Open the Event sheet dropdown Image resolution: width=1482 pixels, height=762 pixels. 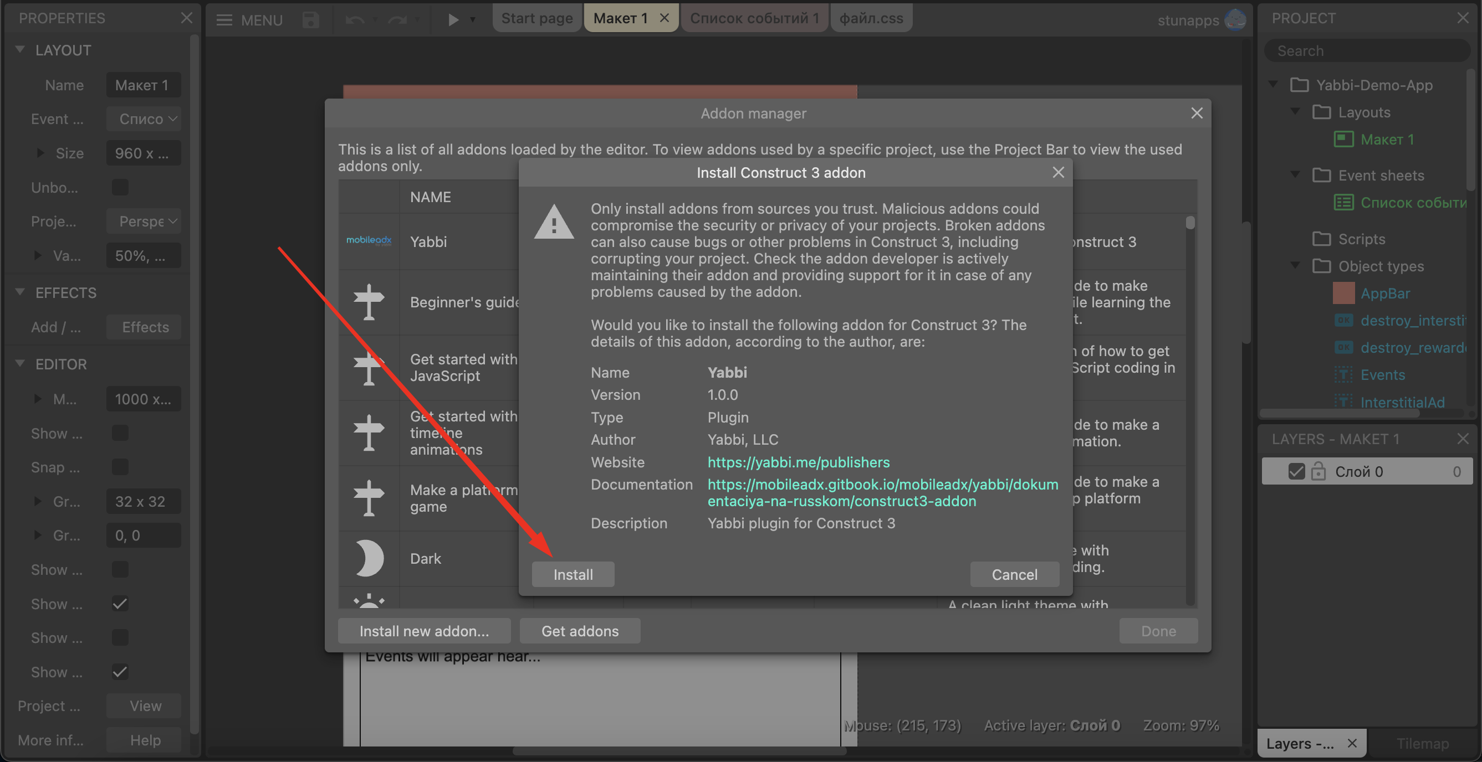144,119
